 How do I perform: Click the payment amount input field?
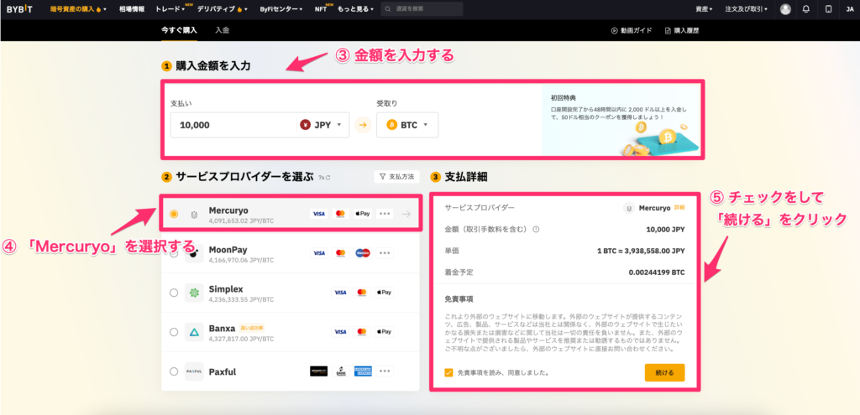tap(227, 125)
